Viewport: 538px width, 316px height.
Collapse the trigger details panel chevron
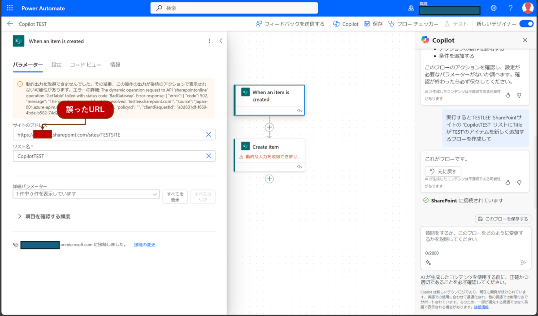click(x=221, y=41)
